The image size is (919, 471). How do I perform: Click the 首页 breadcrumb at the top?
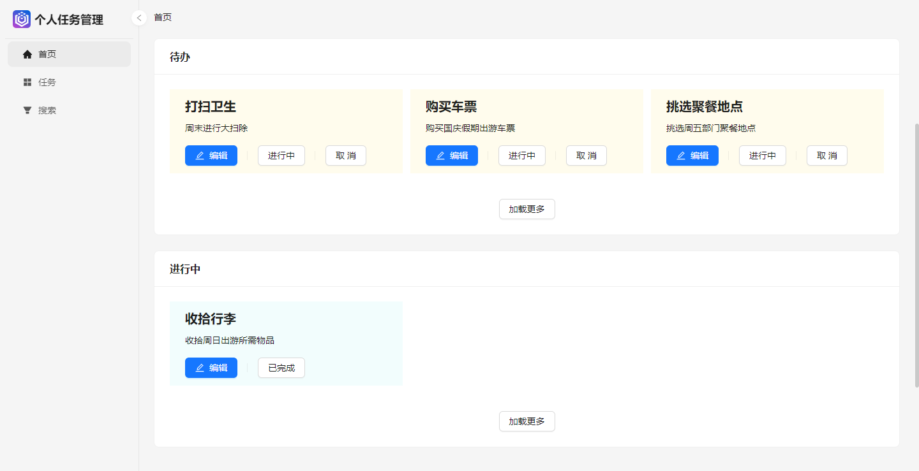[161, 17]
